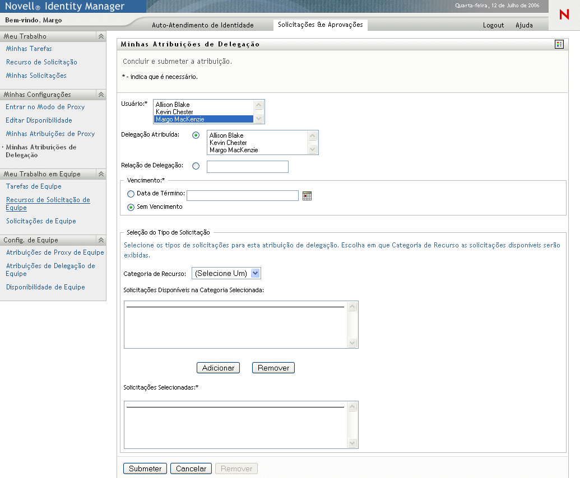Open the Minhas Tarefas link
The height and width of the screenshot is (478, 580).
[x=29, y=49]
